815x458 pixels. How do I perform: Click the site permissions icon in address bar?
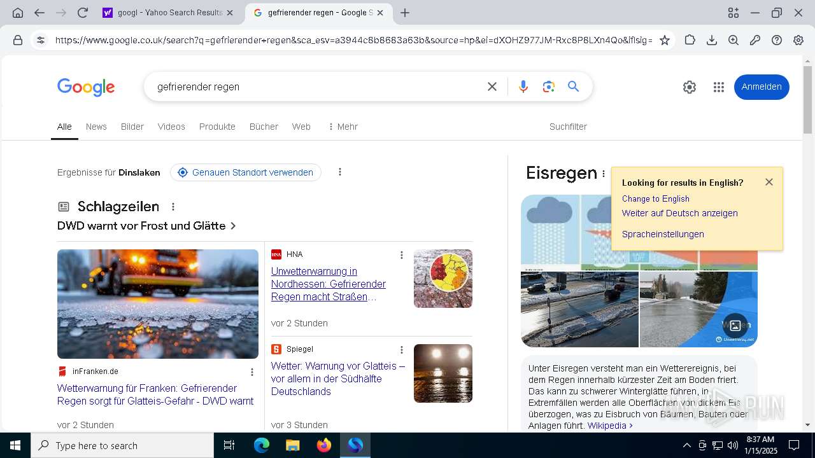[41, 40]
